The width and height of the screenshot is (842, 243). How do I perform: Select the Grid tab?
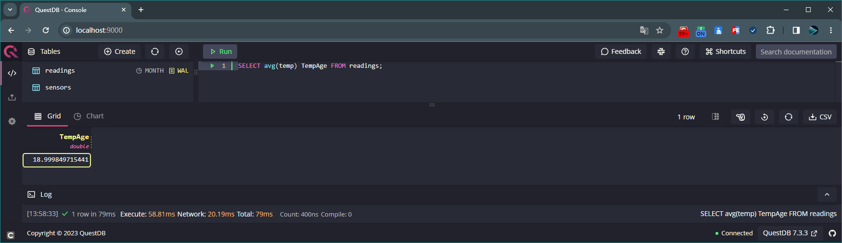click(x=48, y=116)
